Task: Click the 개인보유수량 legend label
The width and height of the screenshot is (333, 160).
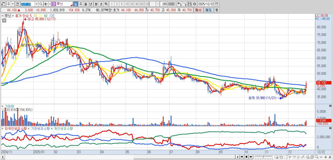Action: (63, 129)
